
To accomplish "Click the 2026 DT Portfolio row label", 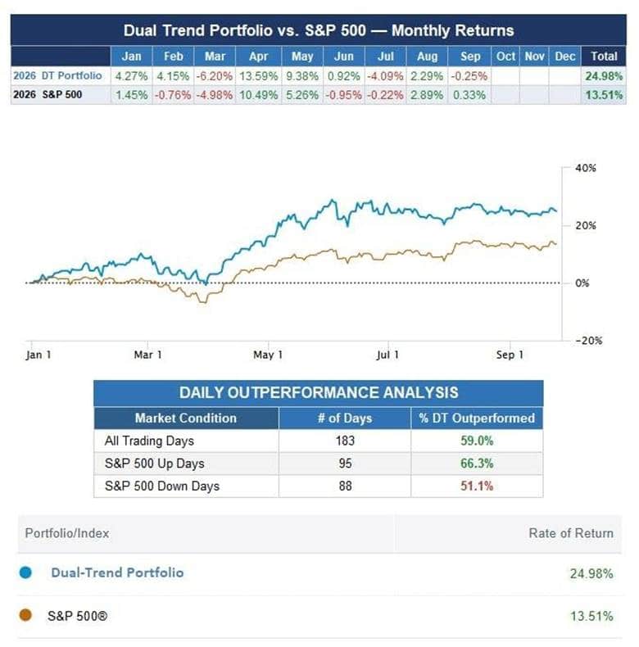I will click(x=57, y=76).
